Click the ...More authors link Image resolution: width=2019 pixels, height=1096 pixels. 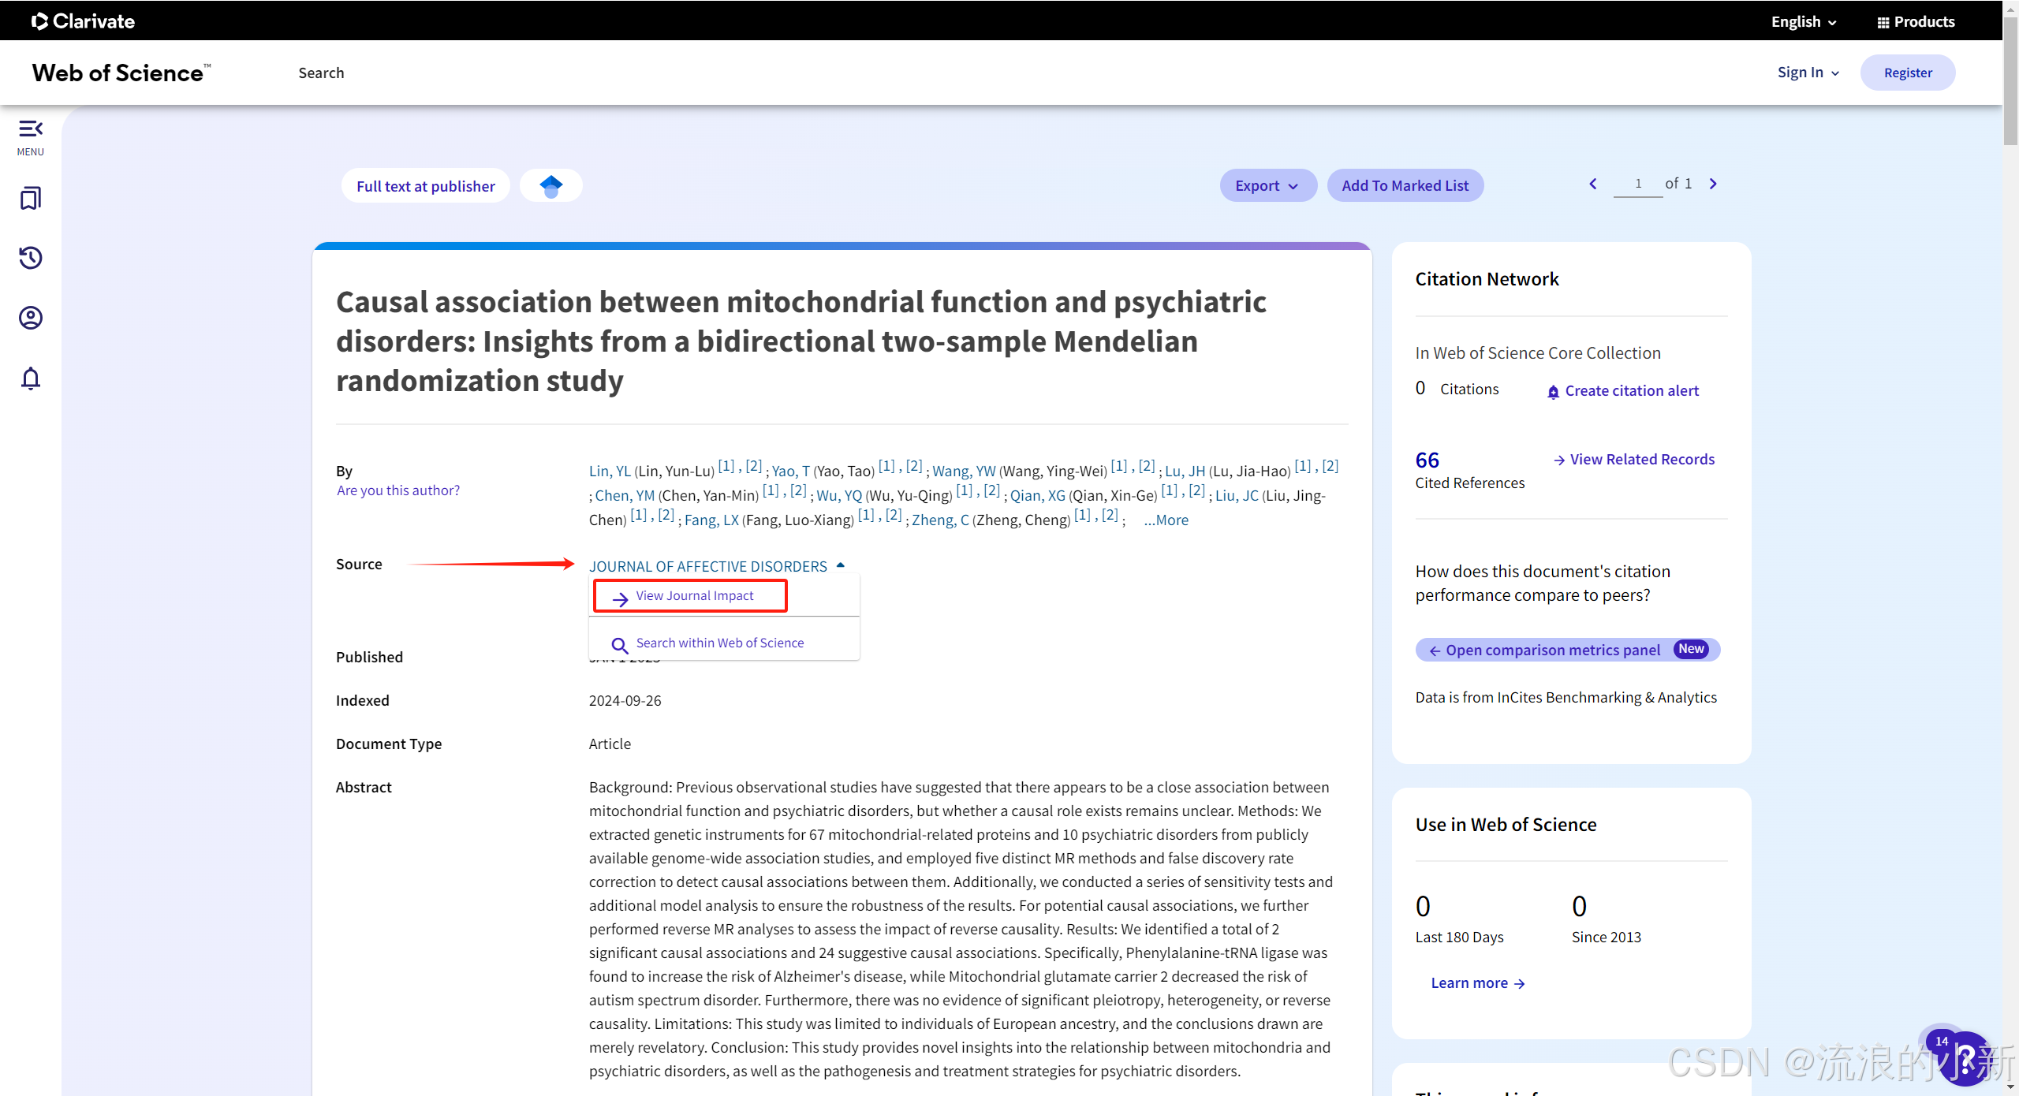(x=1166, y=520)
